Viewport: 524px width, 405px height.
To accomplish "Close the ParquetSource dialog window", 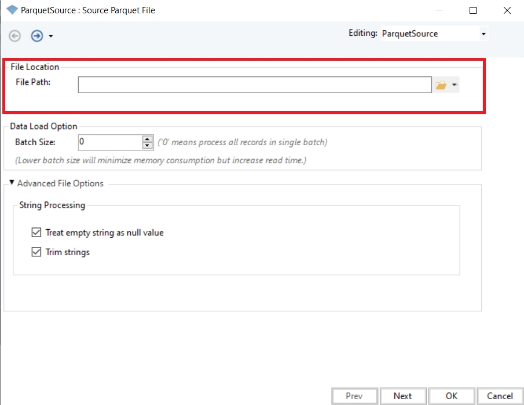I will click(x=507, y=10).
